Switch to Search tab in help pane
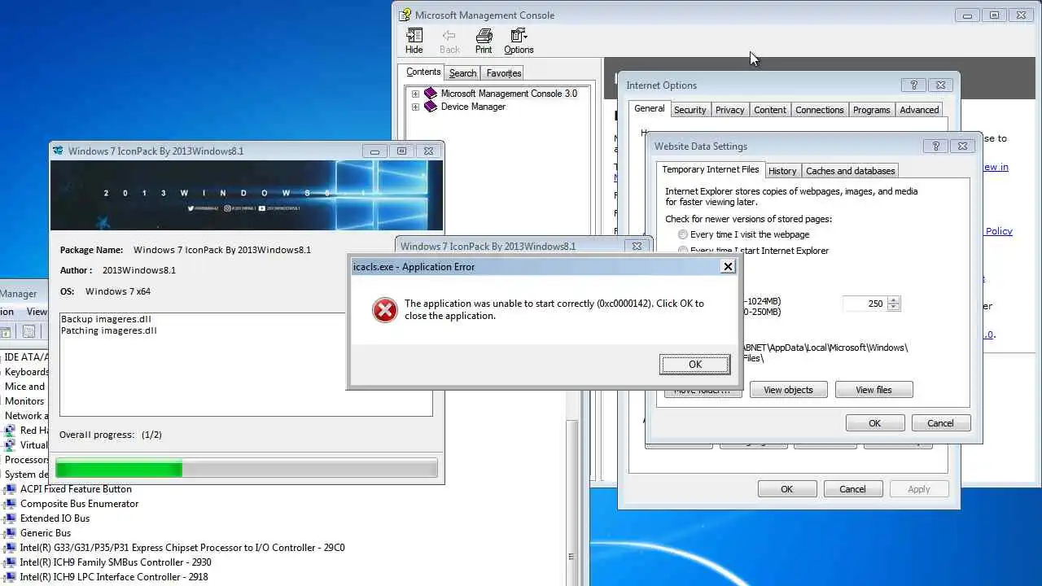The height and width of the screenshot is (586, 1042). (462, 73)
